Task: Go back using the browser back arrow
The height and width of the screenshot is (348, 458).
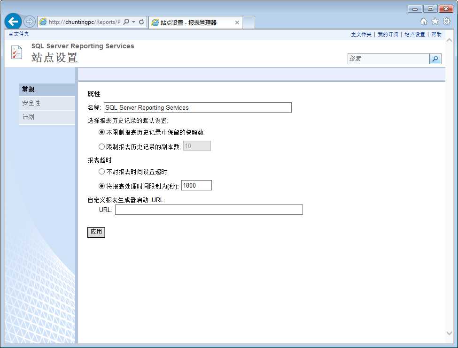Action: (x=13, y=21)
